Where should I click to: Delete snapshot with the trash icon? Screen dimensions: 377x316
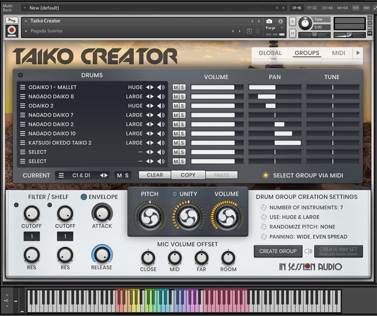coord(257,31)
